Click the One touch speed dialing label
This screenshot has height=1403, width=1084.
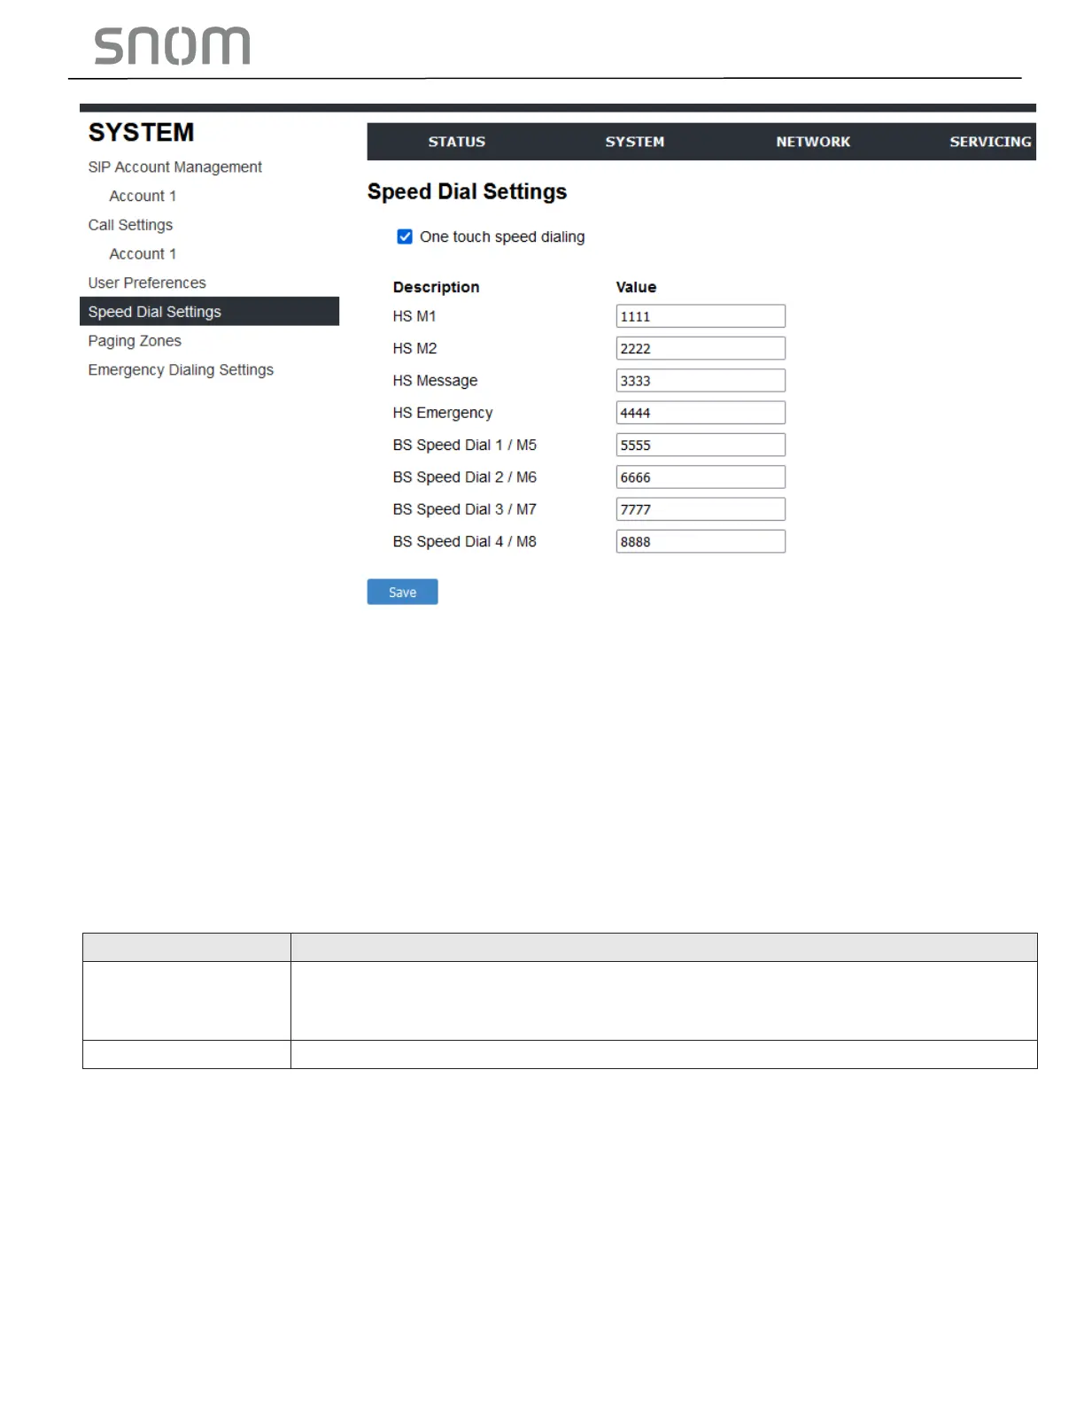(x=502, y=236)
